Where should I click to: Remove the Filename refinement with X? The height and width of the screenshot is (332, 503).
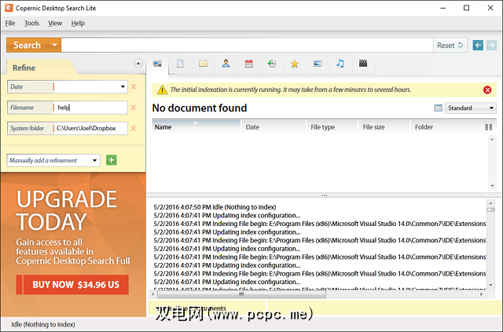tap(134, 108)
